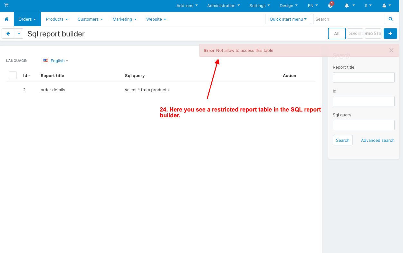The height and width of the screenshot is (253, 403).
Task: Expand the Administration menu
Action: [224, 5]
